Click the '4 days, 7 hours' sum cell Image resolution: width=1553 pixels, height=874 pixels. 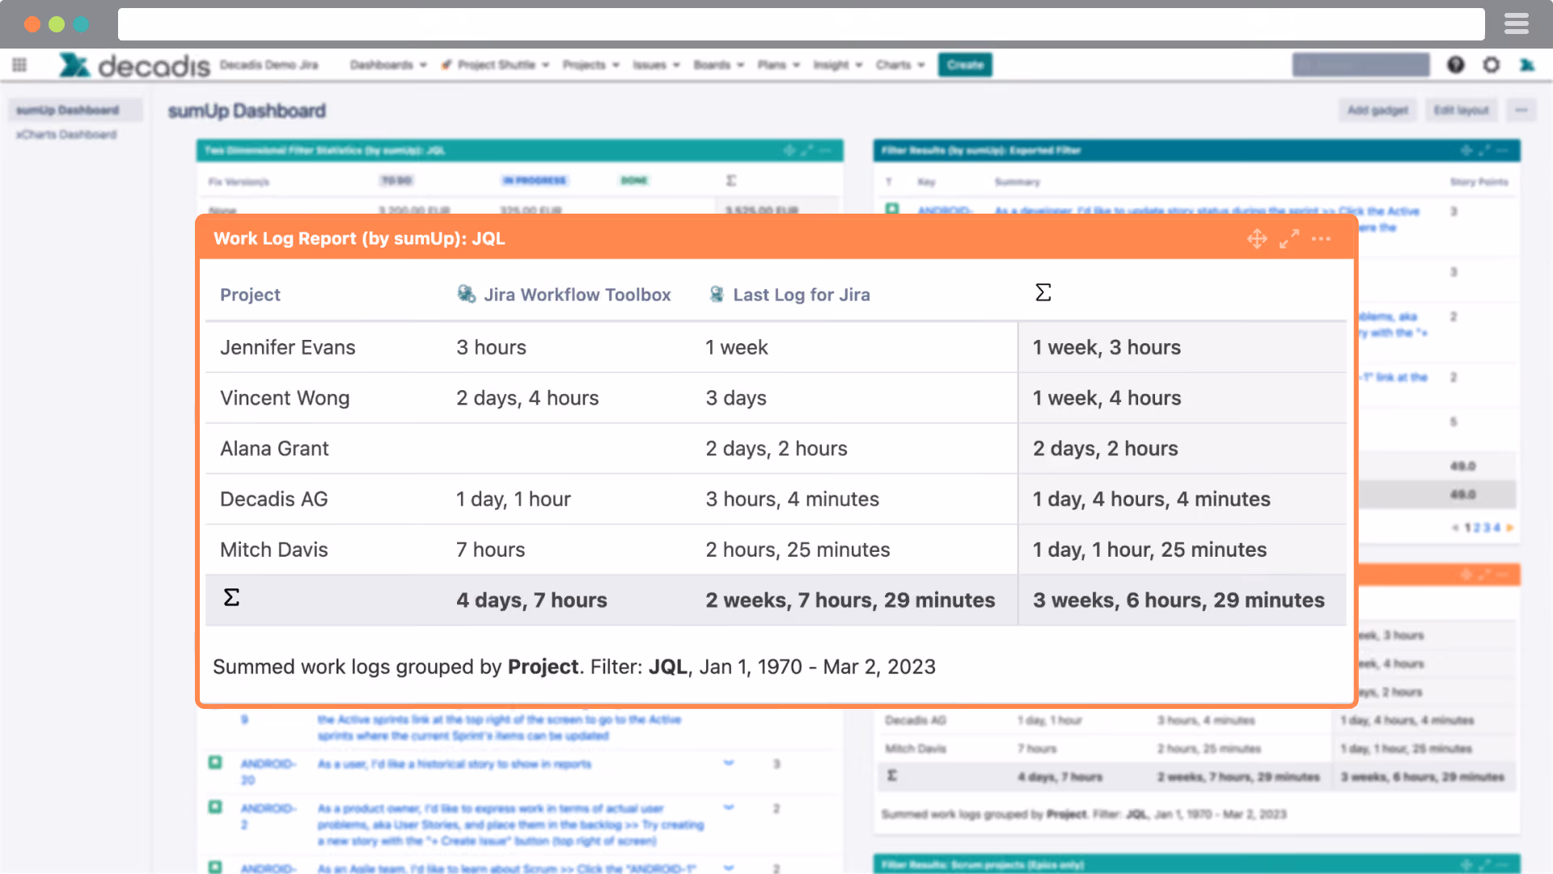pyautogui.click(x=531, y=600)
